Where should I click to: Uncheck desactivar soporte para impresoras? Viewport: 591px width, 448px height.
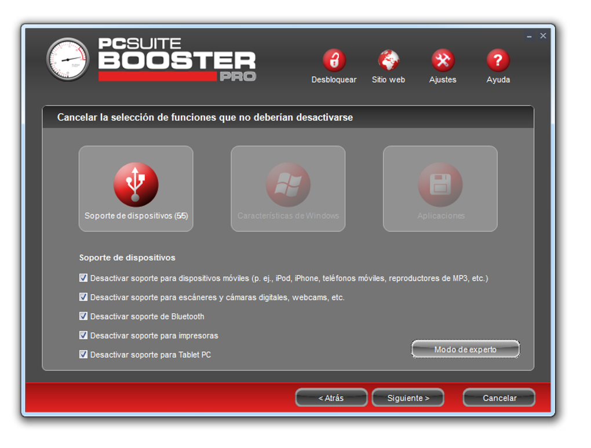[x=83, y=335]
